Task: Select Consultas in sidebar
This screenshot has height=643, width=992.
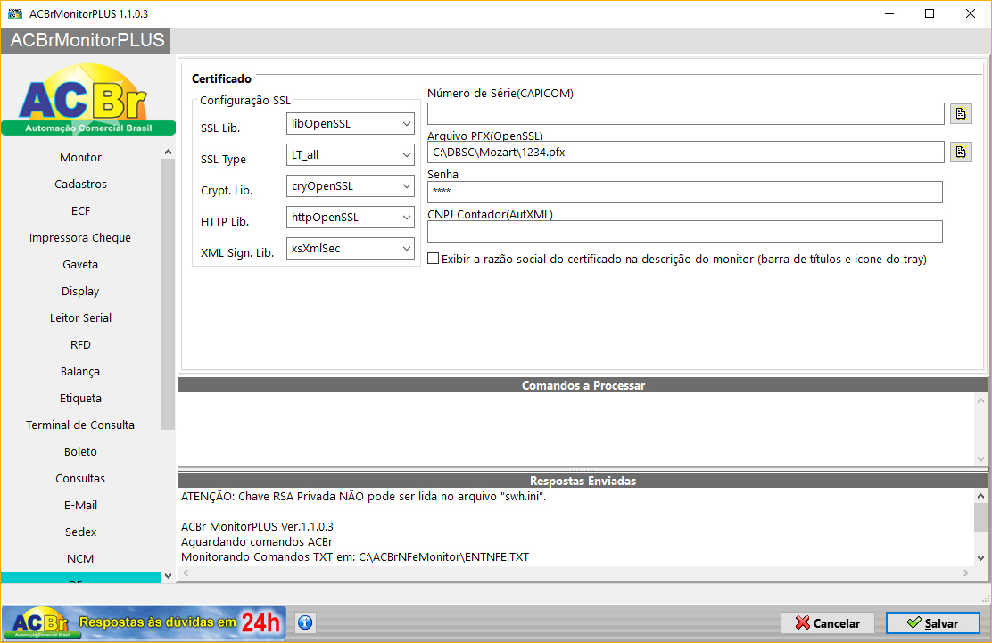Action: pos(80,479)
